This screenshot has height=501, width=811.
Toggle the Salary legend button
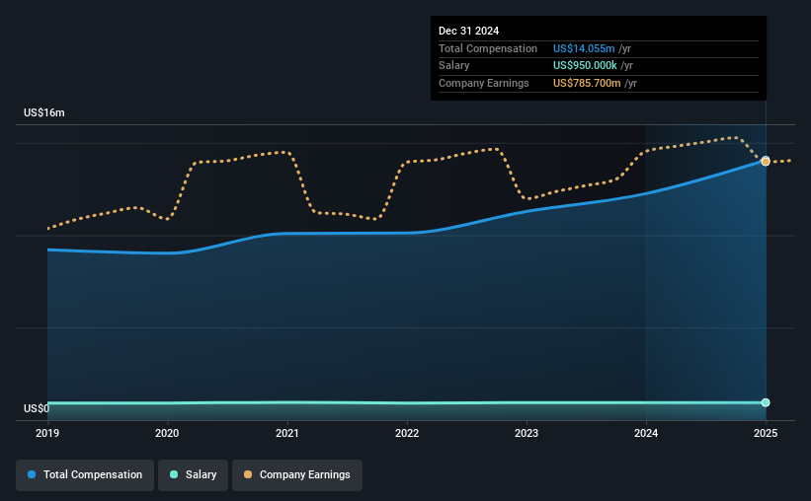coord(193,474)
